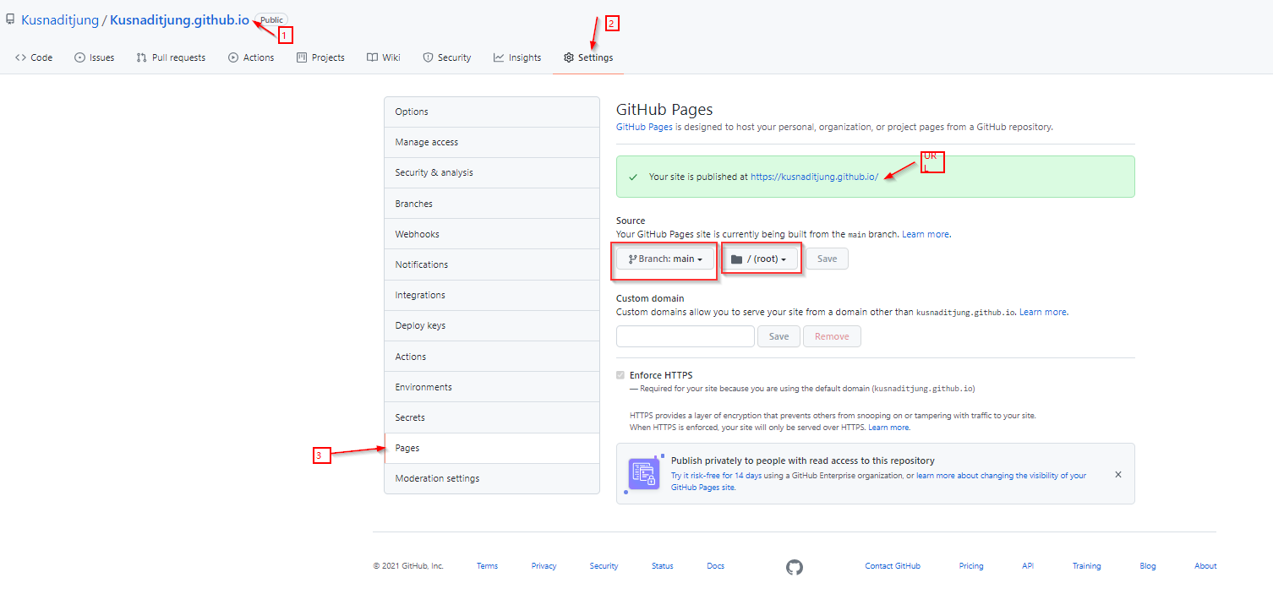Open Pricing footer link
Image resolution: width=1273 pixels, height=616 pixels.
[x=971, y=566]
